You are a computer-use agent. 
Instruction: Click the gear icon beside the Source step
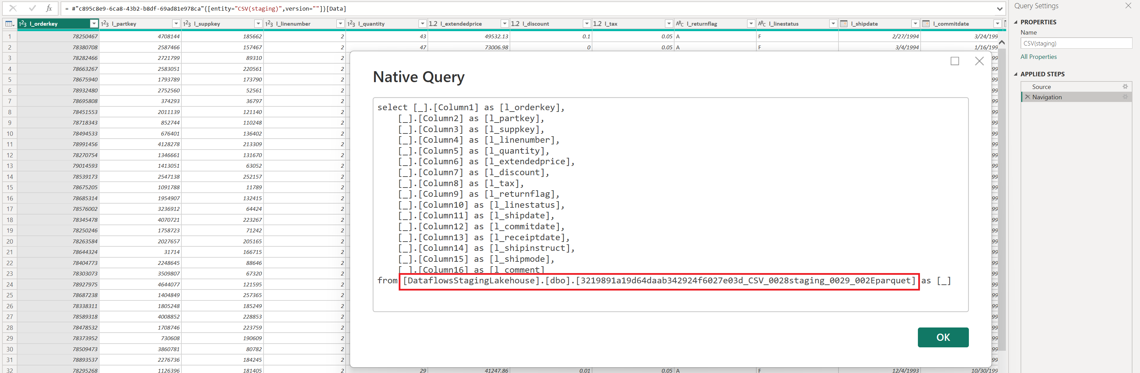1125,87
